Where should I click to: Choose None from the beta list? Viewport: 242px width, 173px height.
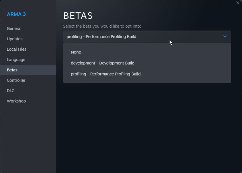pyautogui.click(x=147, y=52)
